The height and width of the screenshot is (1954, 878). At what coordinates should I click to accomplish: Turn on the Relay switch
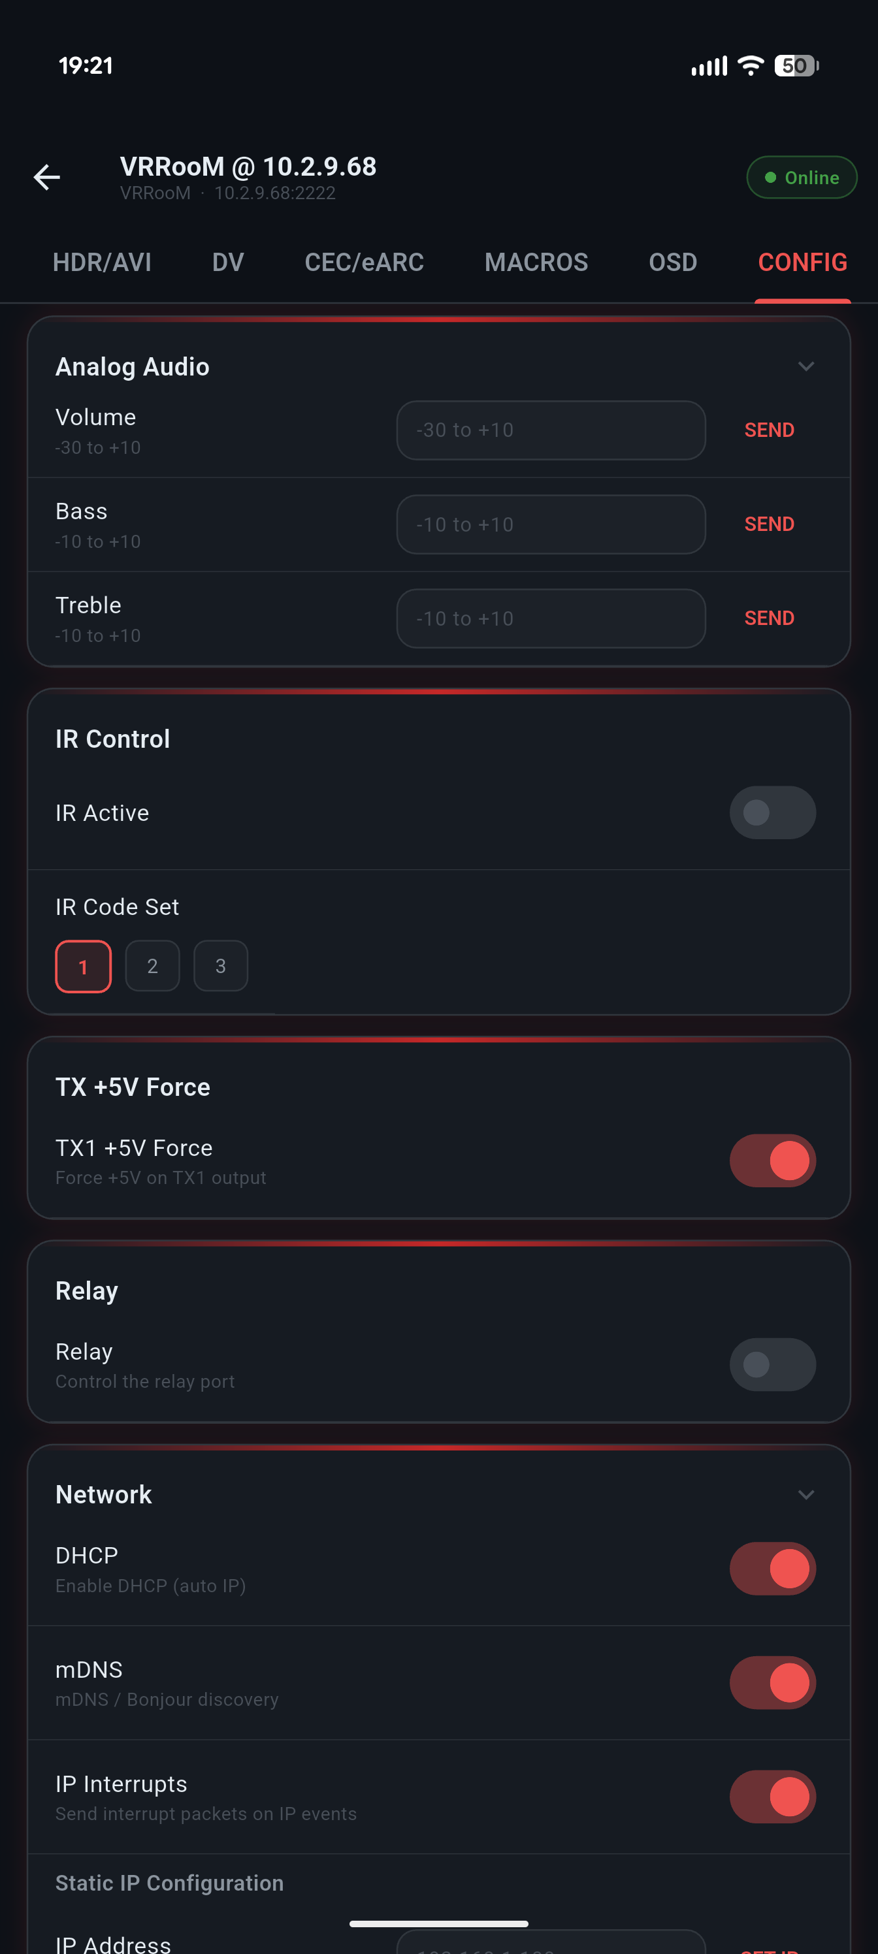tap(773, 1365)
